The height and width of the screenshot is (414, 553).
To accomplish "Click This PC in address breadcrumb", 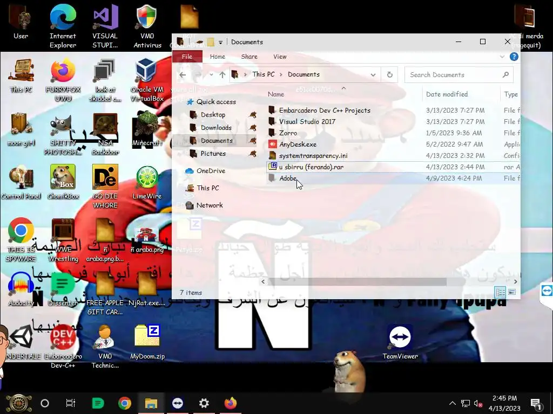I will (263, 74).
